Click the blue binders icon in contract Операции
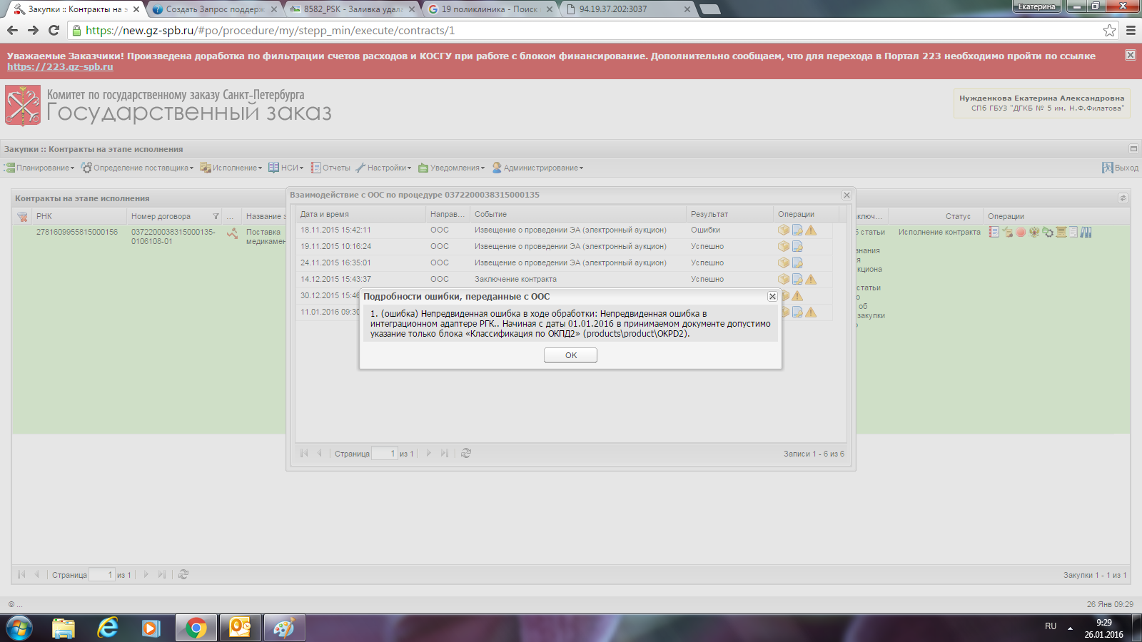This screenshot has width=1142, height=642. 1086,232
